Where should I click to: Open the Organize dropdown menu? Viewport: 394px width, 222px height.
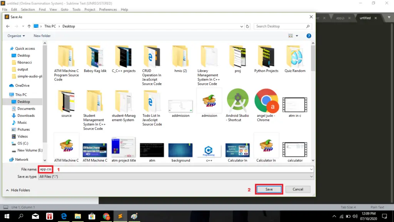[16, 36]
